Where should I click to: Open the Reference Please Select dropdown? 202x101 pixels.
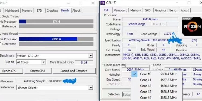90,88
